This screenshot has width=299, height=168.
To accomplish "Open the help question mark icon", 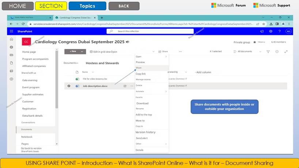I will tap(279, 31).
